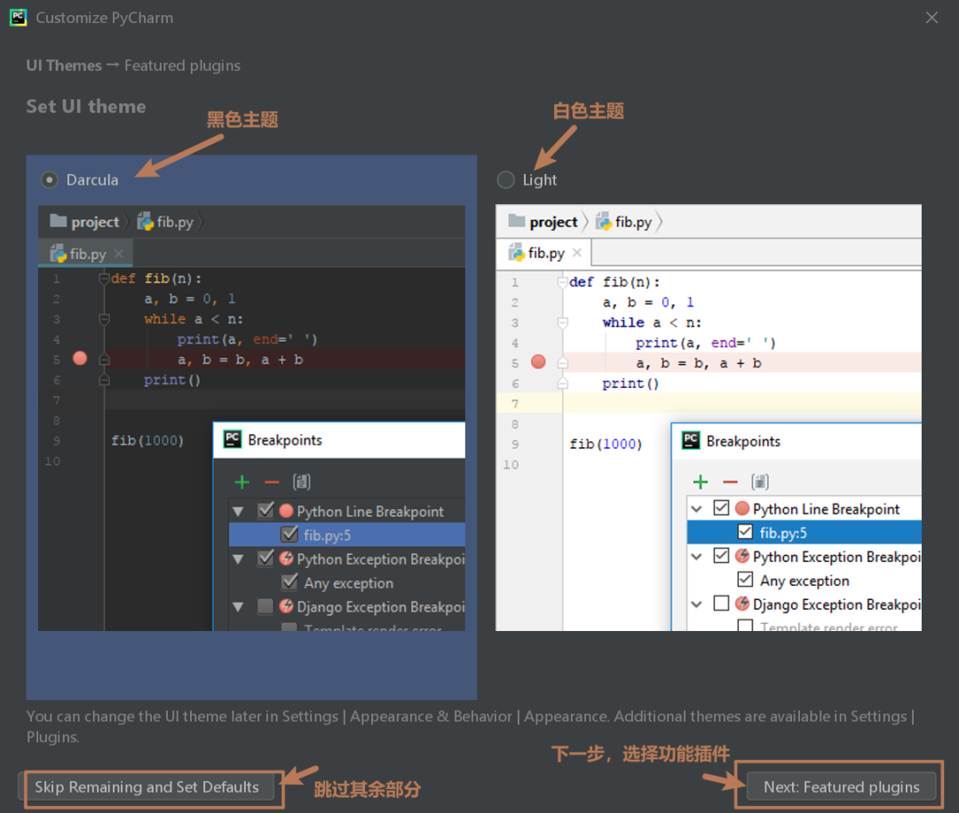The width and height of the screenshot is (959, 813).
Task: Click the Darcula preview thumbnail image
Action: [251, 417]
